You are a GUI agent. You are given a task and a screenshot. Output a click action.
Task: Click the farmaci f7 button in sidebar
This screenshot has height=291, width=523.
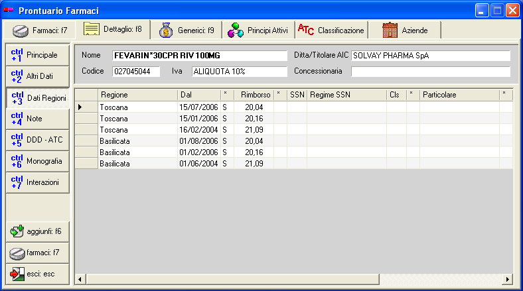coord(38,253)
